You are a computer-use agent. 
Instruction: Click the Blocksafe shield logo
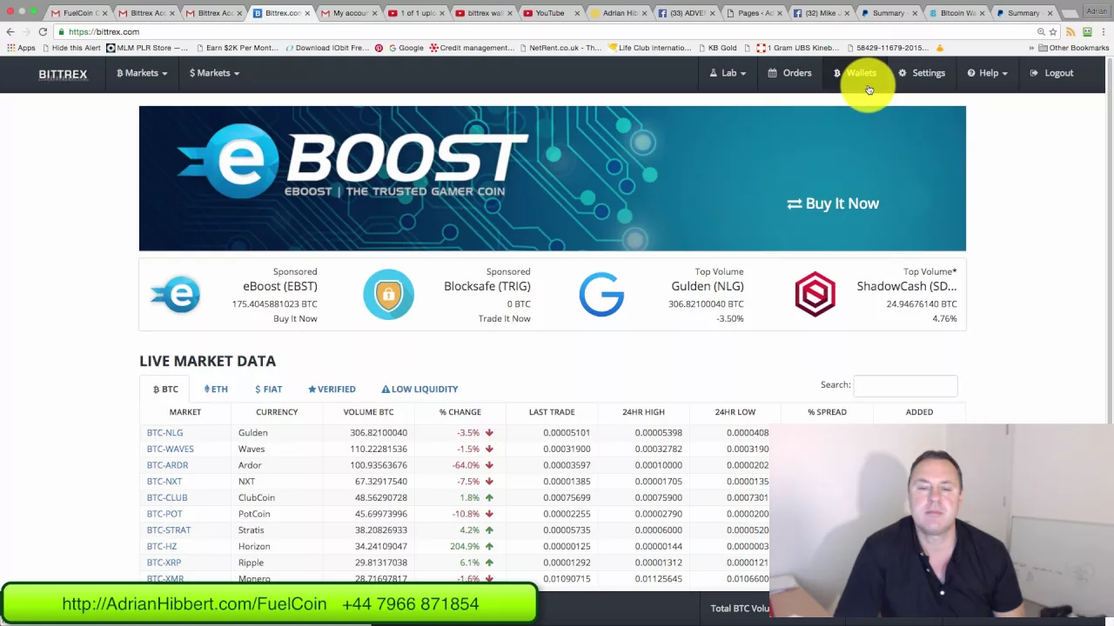tap(388, 295)
